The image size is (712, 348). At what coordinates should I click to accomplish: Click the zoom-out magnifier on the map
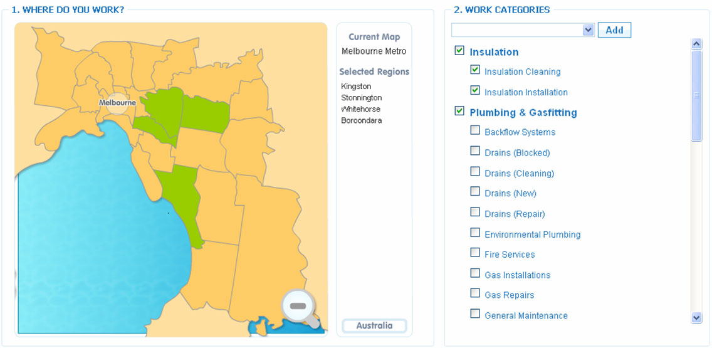point(298,306)
